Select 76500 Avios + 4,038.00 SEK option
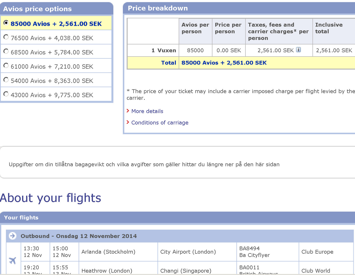The height and width of the screenshot is (275, 355). [x=6, y=37]
